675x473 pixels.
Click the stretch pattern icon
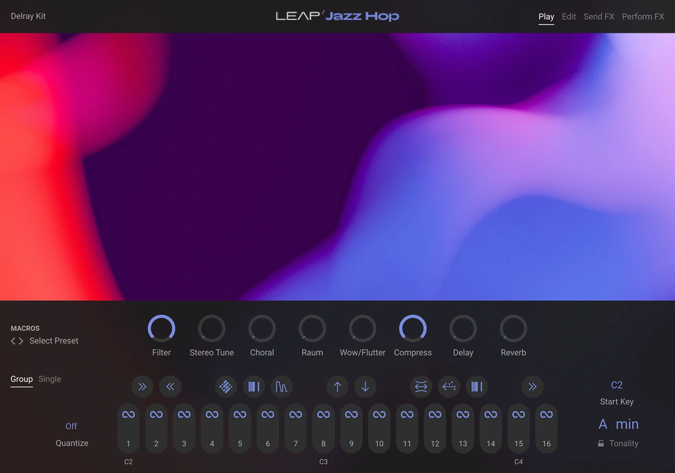[421, 387]
